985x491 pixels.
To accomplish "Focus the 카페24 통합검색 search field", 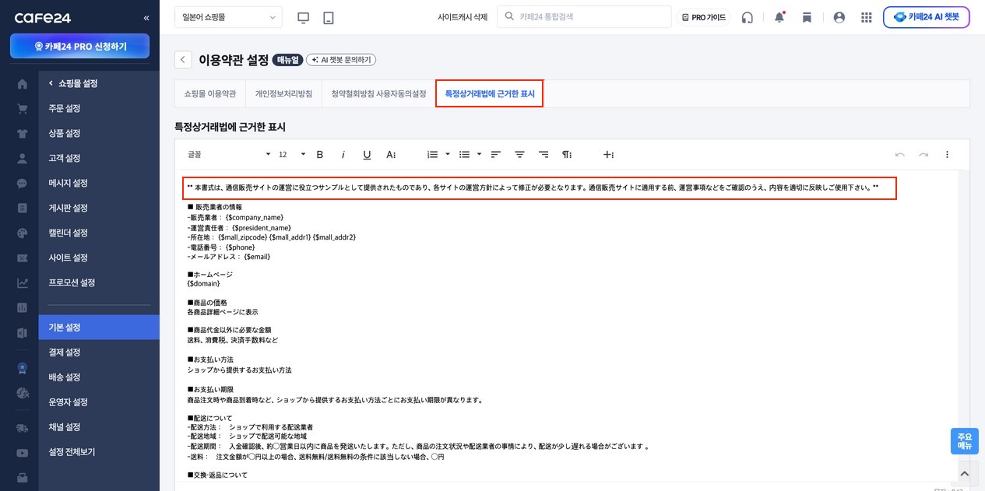I will click(x=584, y=16).
